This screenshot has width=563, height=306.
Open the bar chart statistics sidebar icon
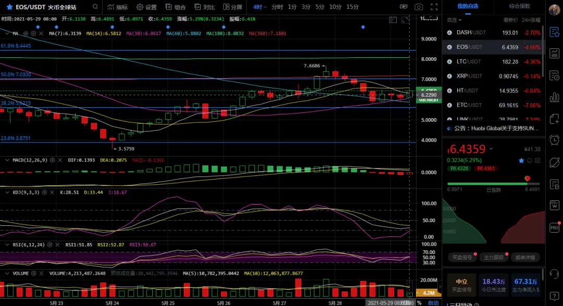click(x=554, y=97)
